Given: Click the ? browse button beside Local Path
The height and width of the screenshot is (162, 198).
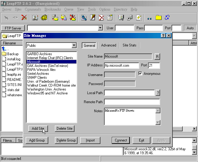Looking at the screenshot, I should (x=158, y=93).
